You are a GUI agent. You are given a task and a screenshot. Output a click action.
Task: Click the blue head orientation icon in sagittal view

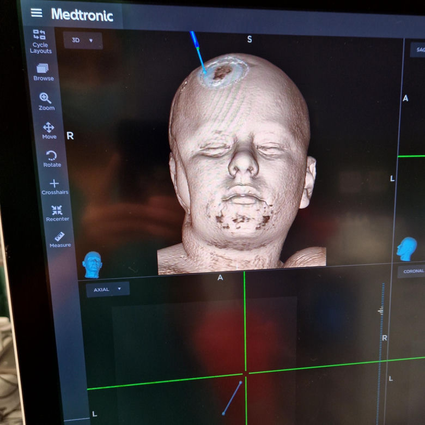pos(406,249)
